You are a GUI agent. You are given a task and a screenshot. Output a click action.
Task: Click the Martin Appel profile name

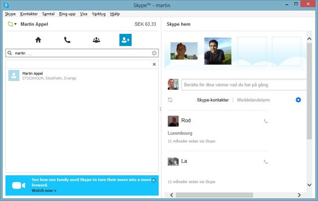35,24
